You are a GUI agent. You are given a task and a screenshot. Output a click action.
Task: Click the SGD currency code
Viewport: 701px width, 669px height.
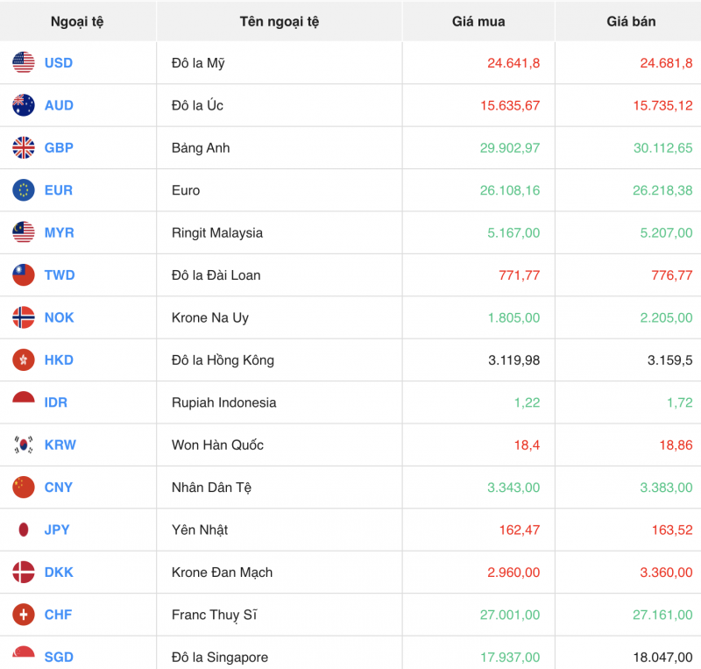click(x=59, y=657)
